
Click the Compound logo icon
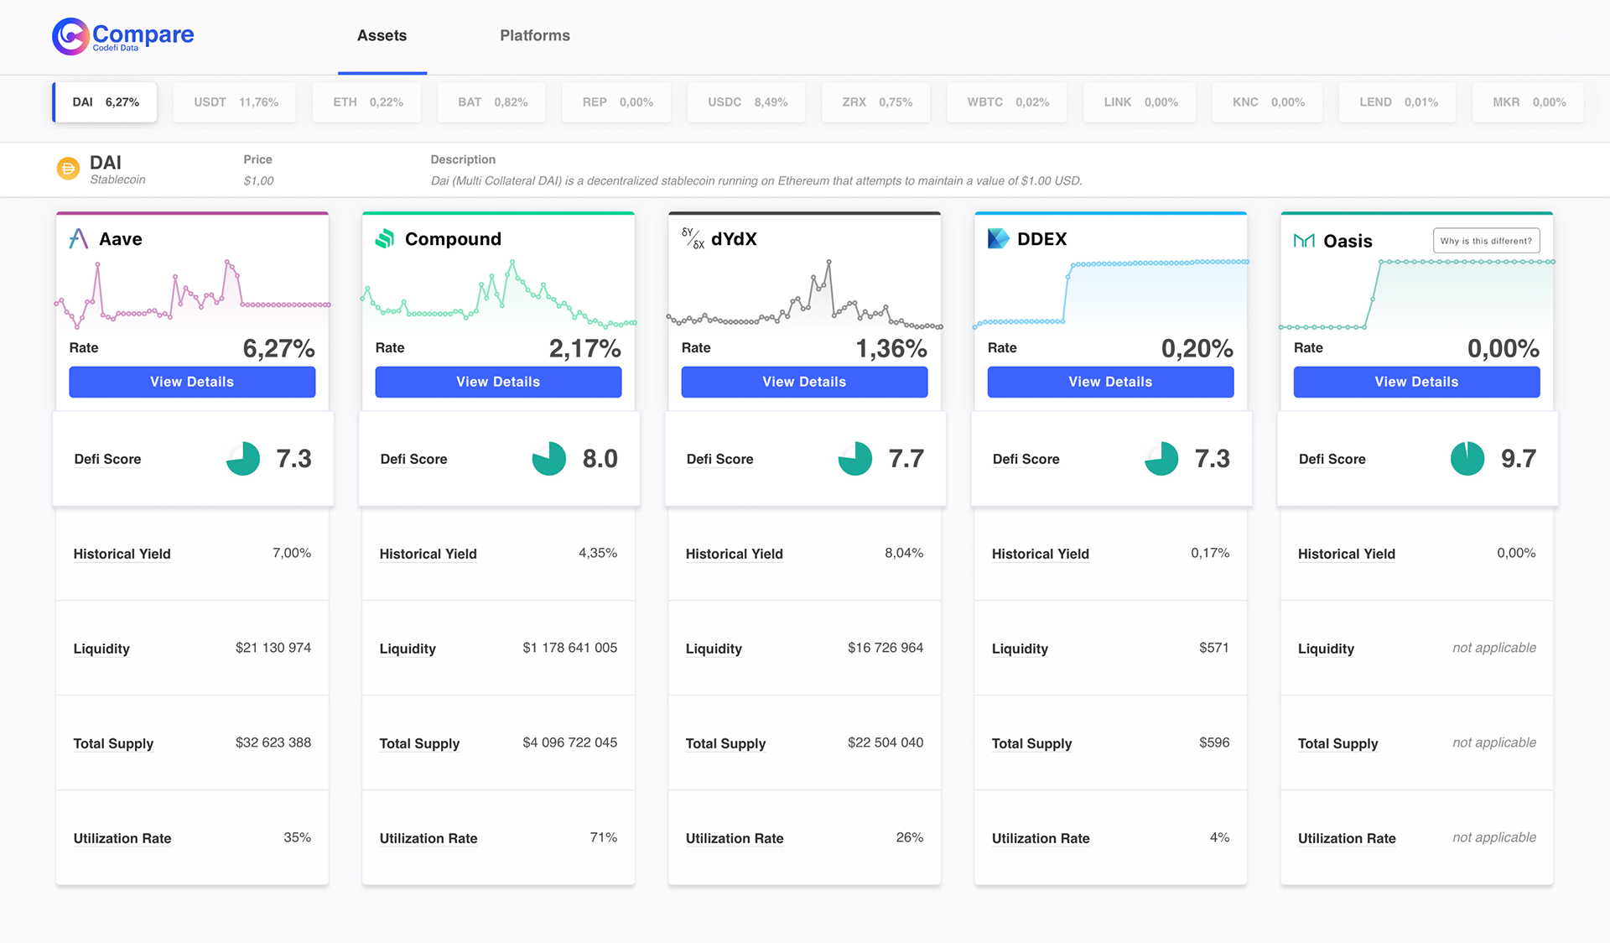(385, 239)
